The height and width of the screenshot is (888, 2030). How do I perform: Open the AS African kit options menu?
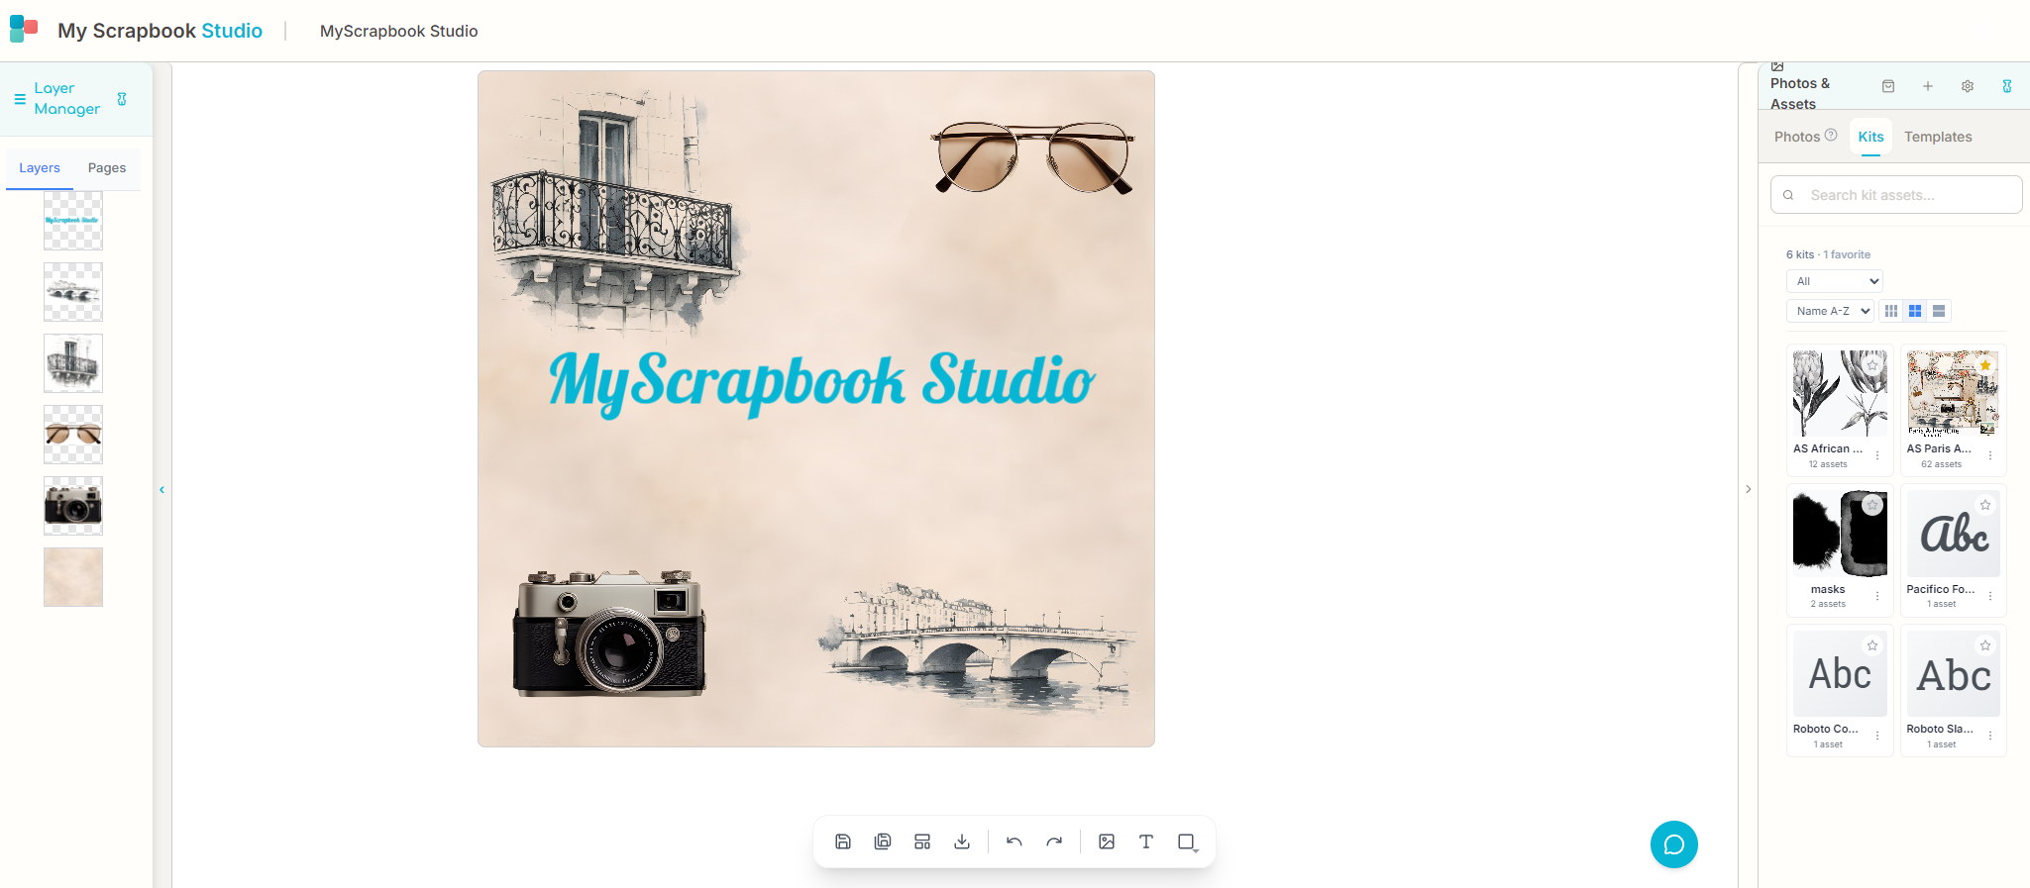1877,455
